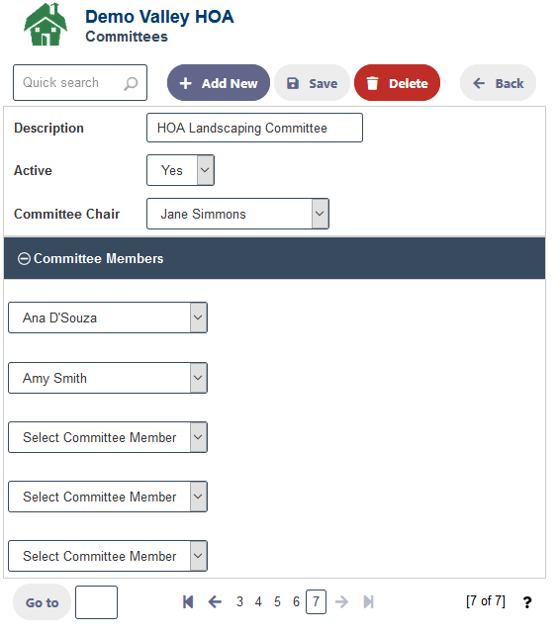Open the Committee Chair dropdown
Viewport: 557px width, 636px height.
click(237, 214)
